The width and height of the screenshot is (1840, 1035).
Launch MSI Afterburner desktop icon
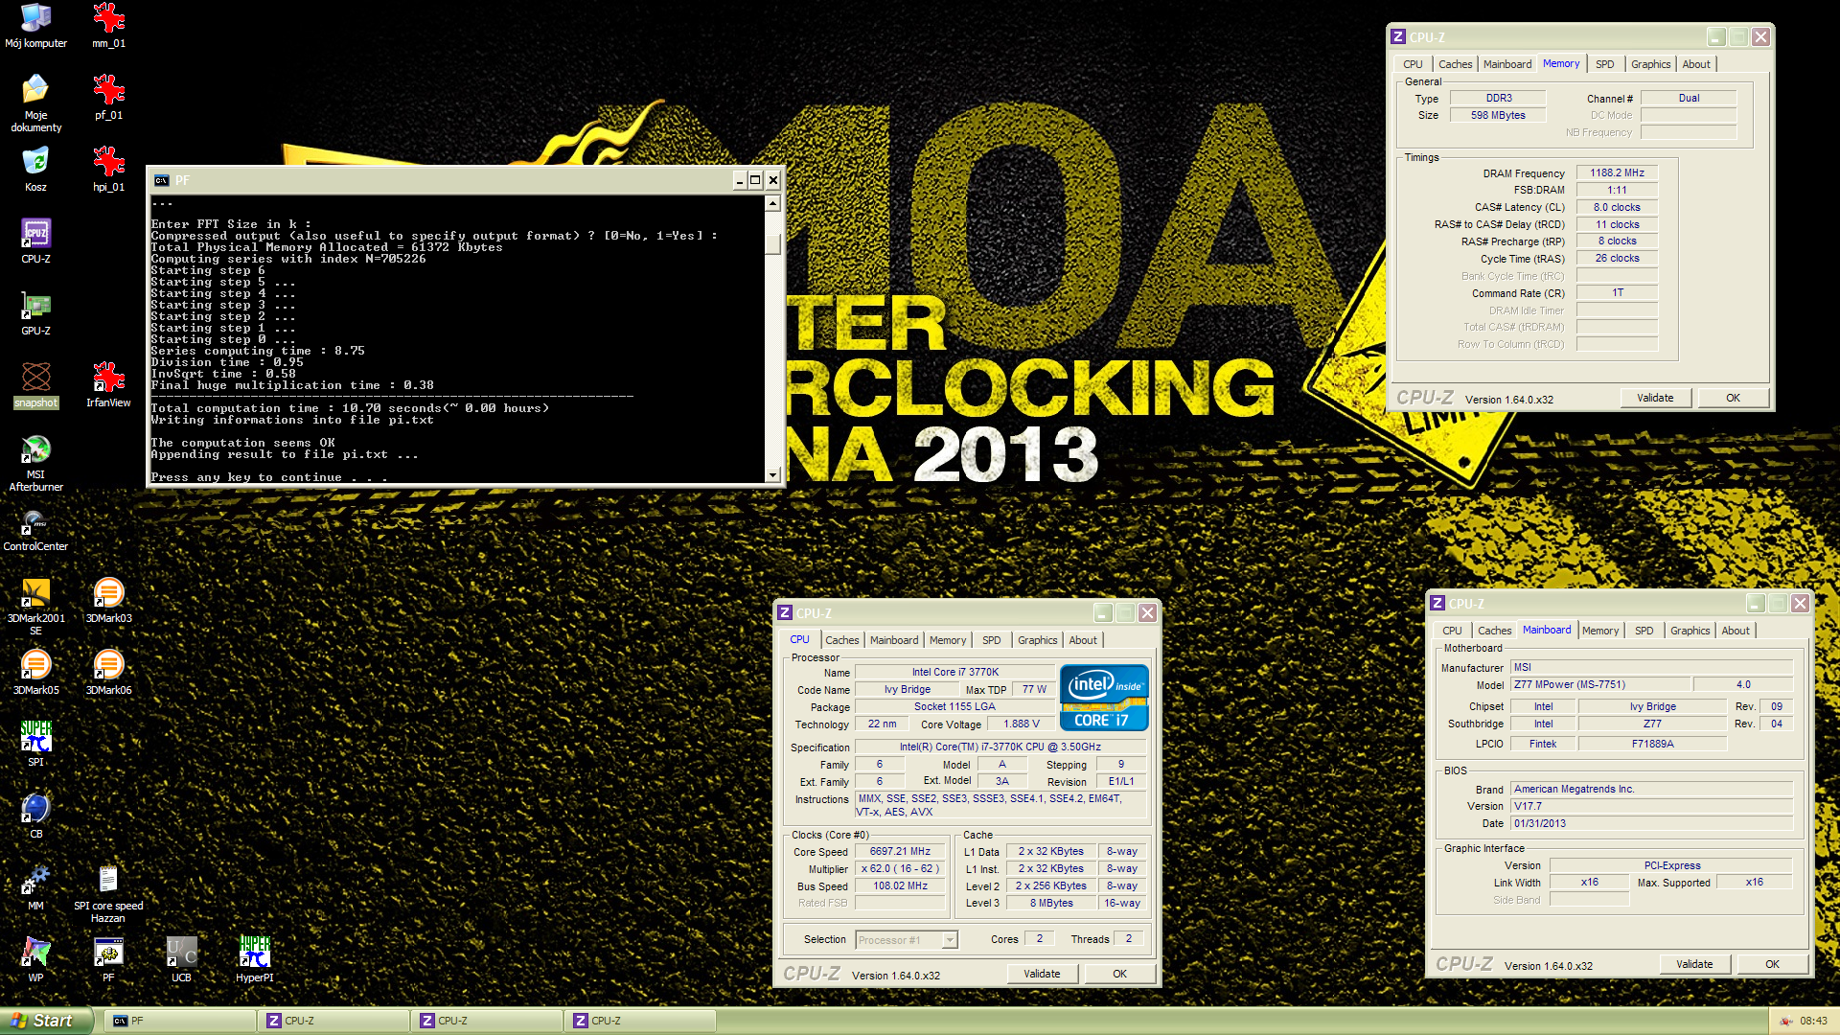pyautogui.click(x=35, y=463)
